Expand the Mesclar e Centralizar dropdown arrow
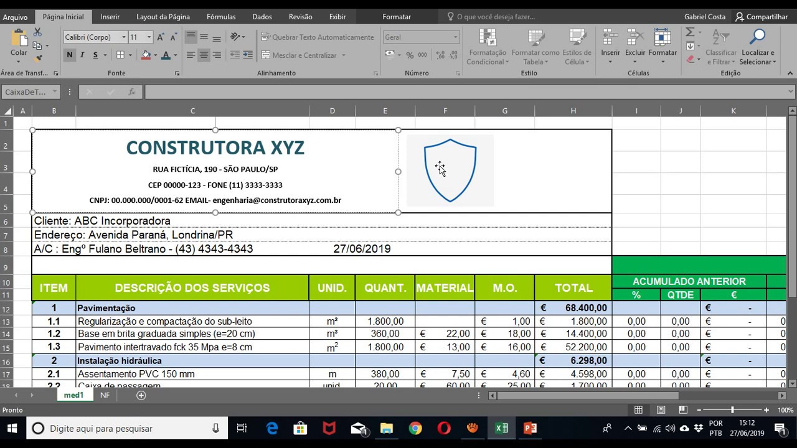The width and height of the screenshot is (797, 448). 343,55
